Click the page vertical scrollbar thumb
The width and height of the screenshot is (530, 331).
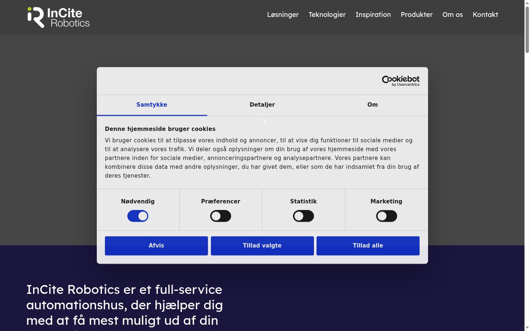click(x=527, y=29)
